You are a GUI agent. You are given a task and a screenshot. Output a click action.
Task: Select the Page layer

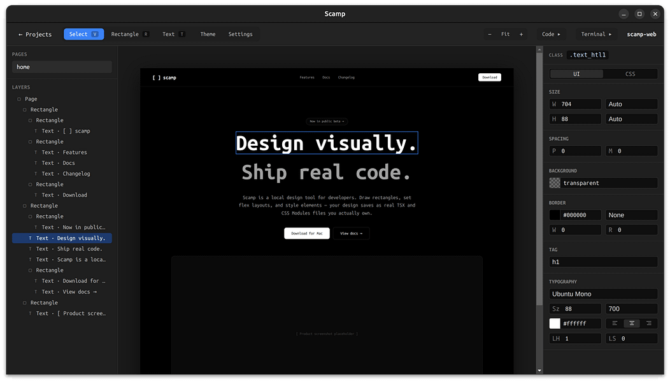pos(62,99)
